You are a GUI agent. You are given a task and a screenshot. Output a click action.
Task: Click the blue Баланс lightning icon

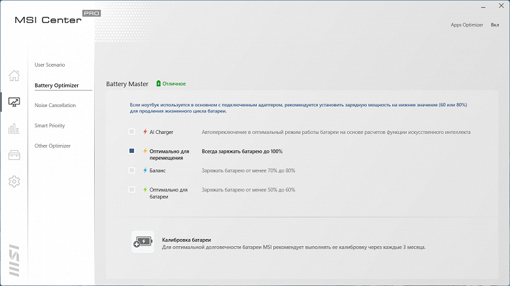pos(145,170)
